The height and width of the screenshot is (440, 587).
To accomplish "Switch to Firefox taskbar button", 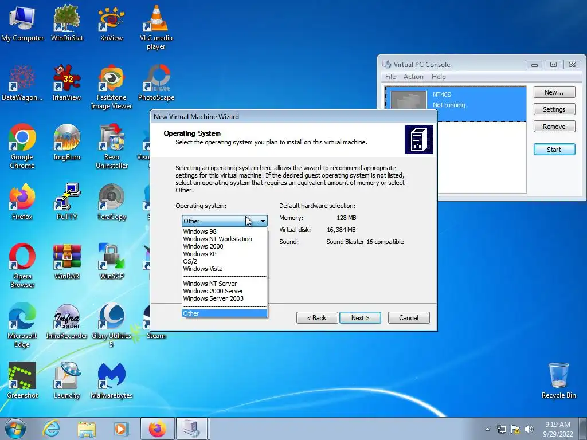I will pos(157,429).
